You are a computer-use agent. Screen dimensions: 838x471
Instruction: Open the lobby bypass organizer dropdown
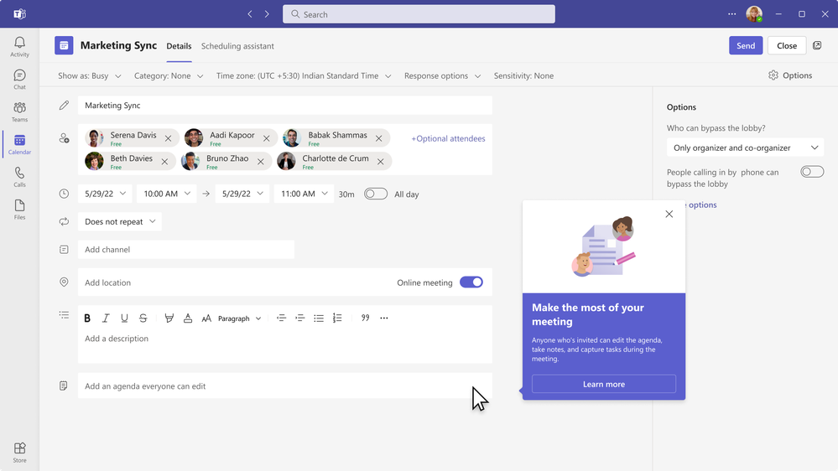point(745,148)
